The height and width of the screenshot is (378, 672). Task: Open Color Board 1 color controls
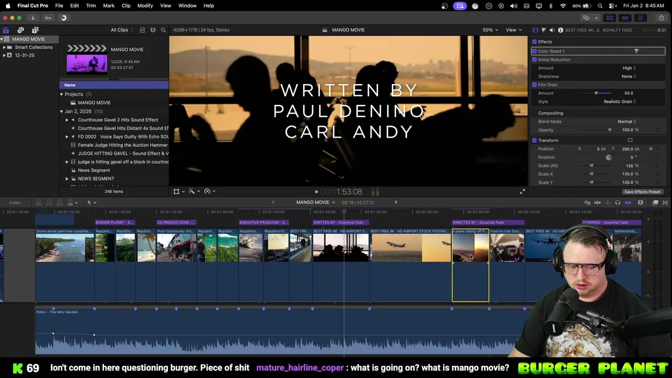click(636, 51)
